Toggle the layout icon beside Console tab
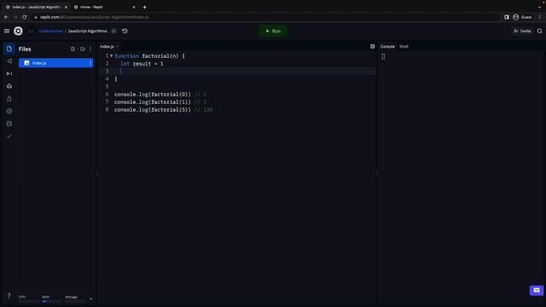Viewport: 546px width, 307px height. click(x=372, y=46)
